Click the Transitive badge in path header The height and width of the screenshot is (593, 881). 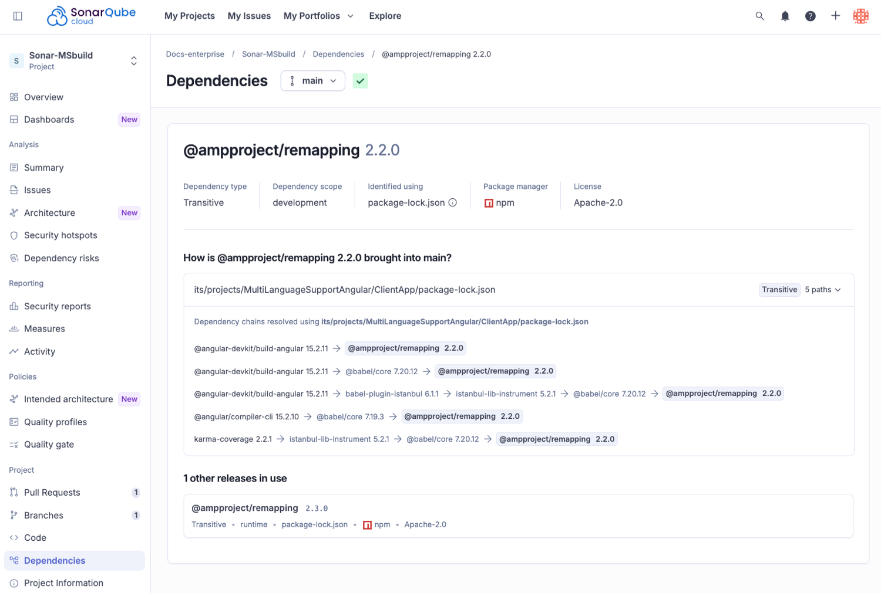coord(779,290)
